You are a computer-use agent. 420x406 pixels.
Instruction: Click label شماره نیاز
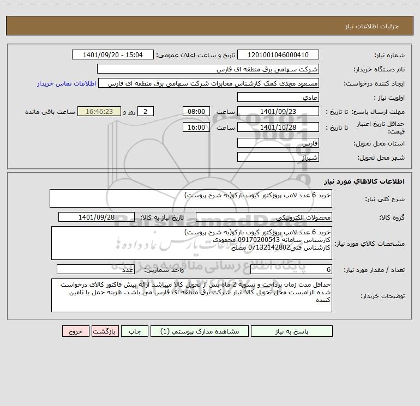pyautogui.click(x=389, y=55)
